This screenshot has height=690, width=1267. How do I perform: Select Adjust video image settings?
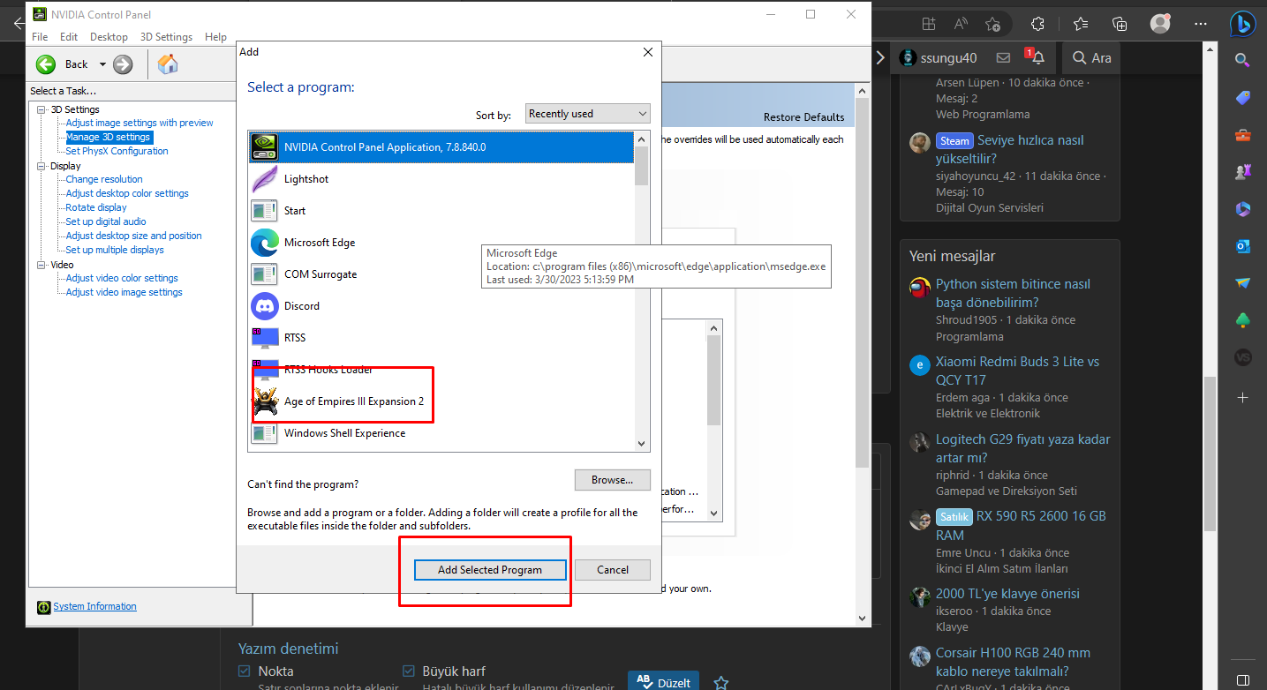pos(124,292)
